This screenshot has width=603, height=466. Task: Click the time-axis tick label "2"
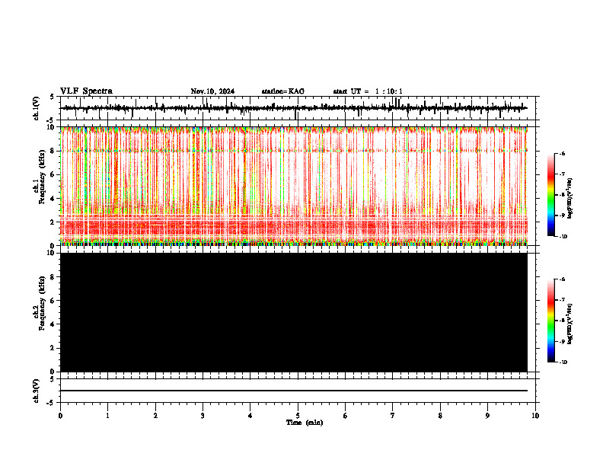(x=155, y=416)
